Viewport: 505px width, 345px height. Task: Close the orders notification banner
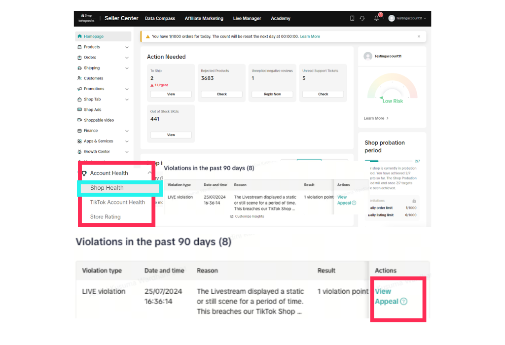click(x=419, y=36)
